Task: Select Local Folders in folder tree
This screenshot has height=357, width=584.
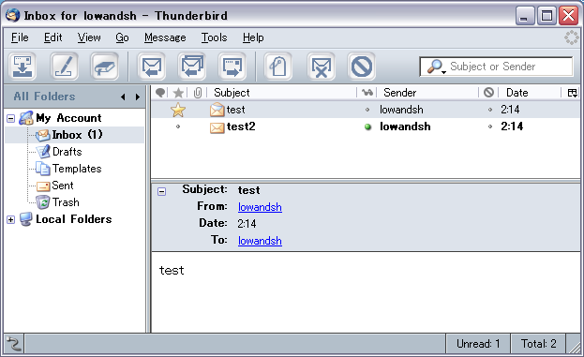Action: pyautogui.click(x=73, y=219)
